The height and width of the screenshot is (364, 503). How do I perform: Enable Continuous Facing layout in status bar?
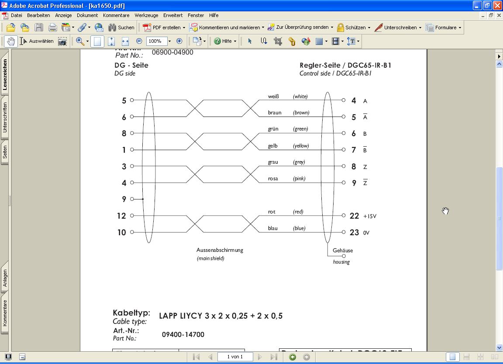[481, 357]
